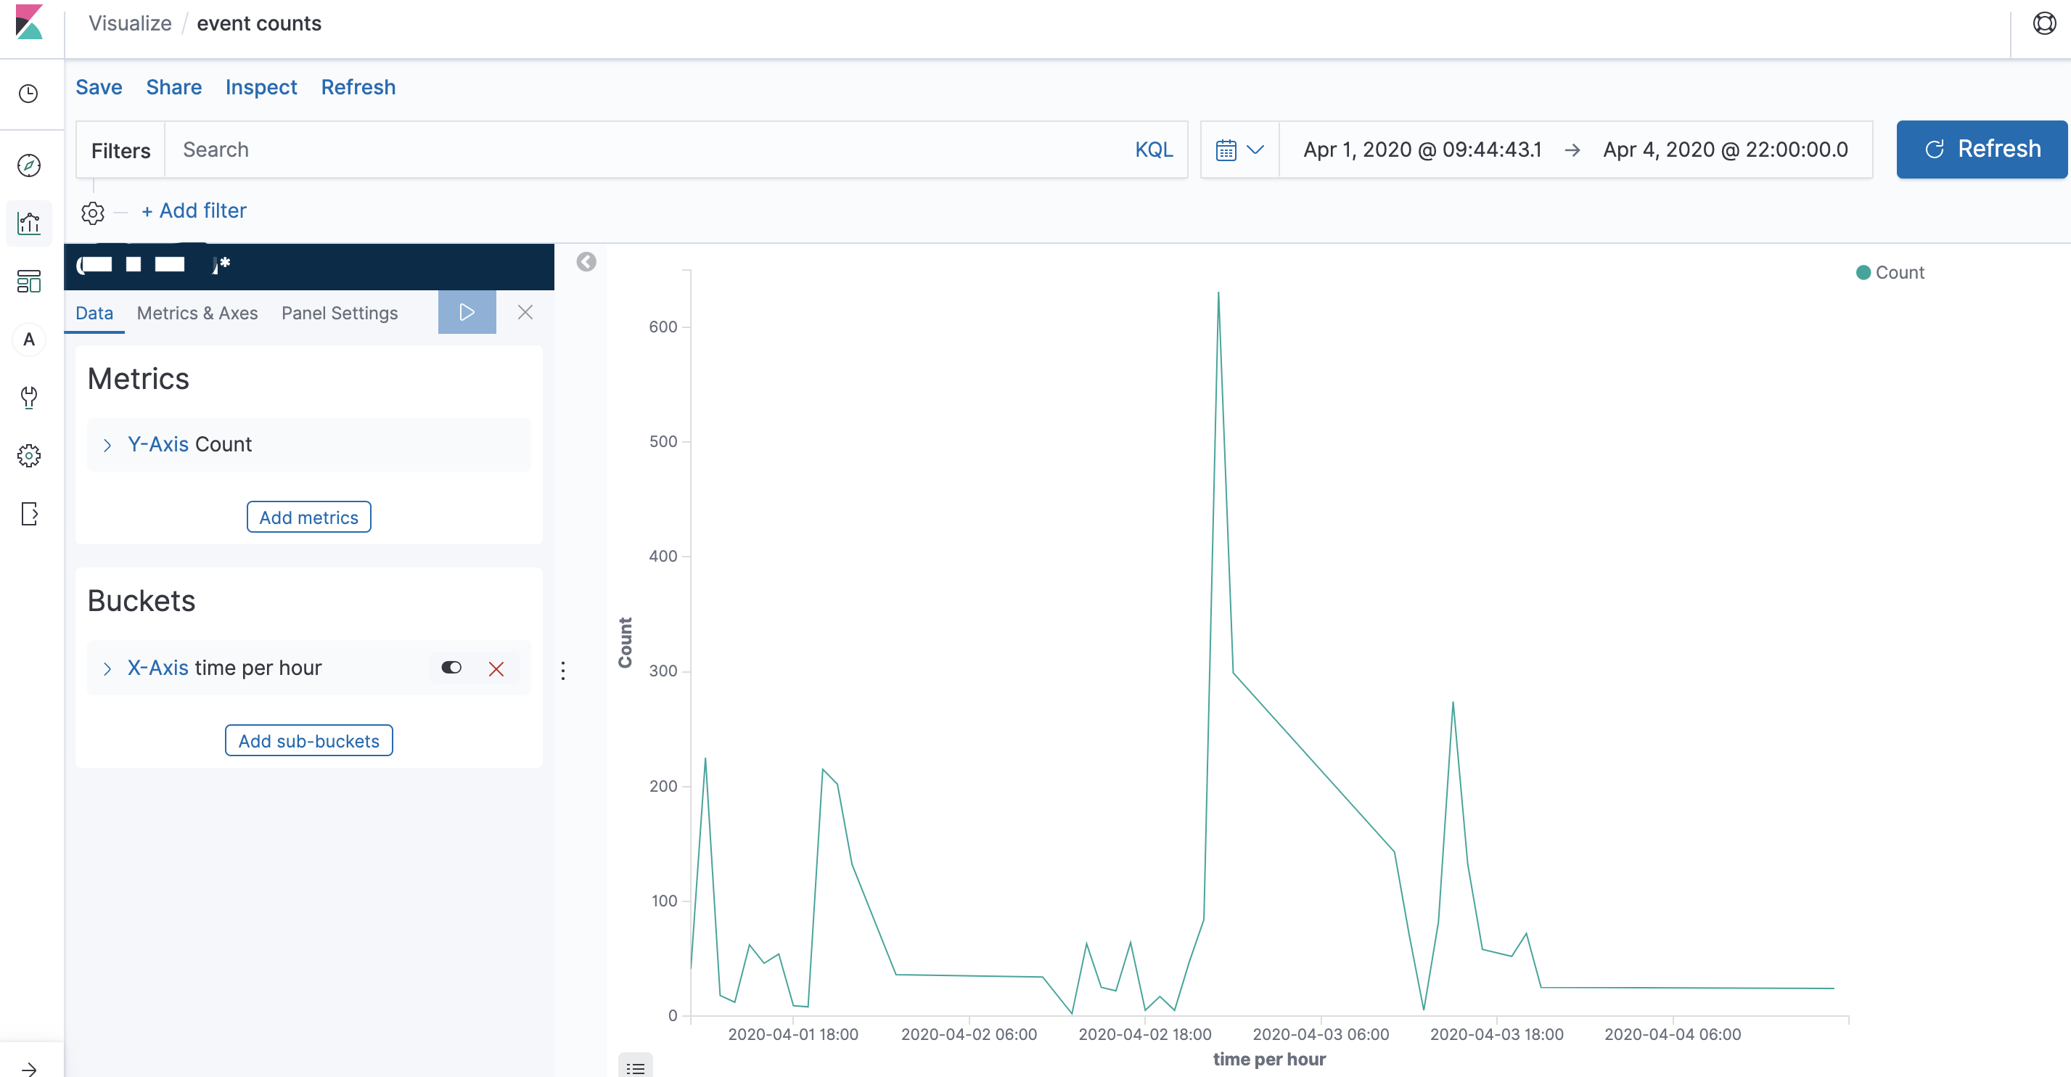Screen dimensions: 2071x1077
Task: Open Visualize chart icon in sidebar
Action: [x=29, y=223]
